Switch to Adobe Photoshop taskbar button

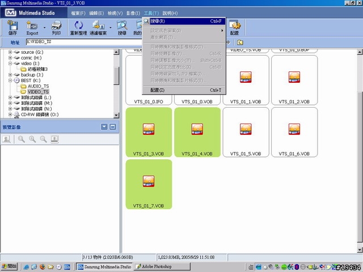tap(162, 266)
